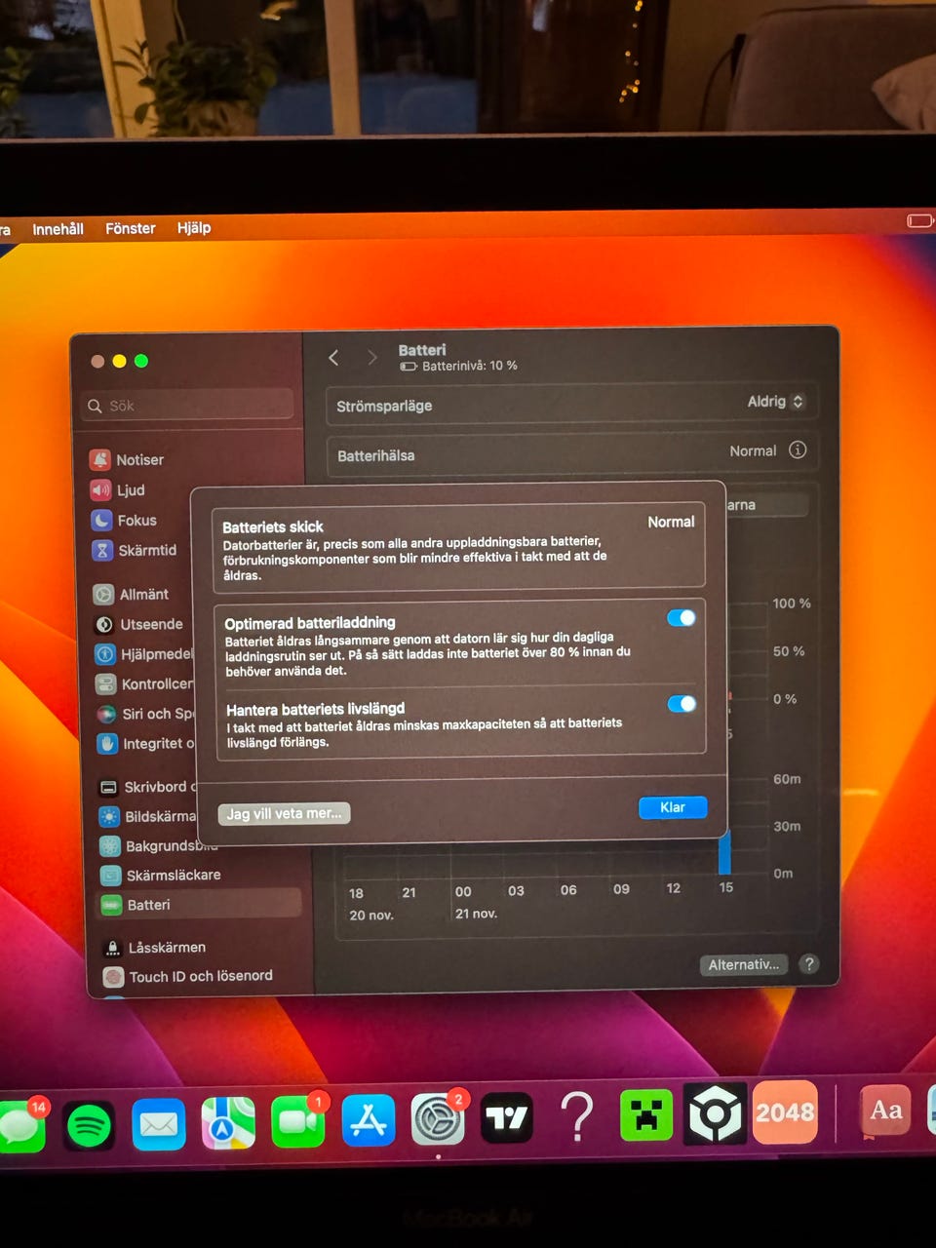Click the Klar button
936x1248 pixels.
(673, 807)
